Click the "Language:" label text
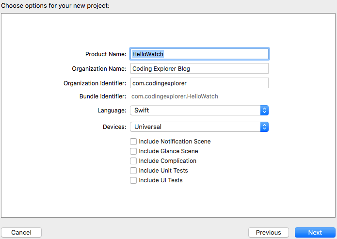 (x=112, y=110)
